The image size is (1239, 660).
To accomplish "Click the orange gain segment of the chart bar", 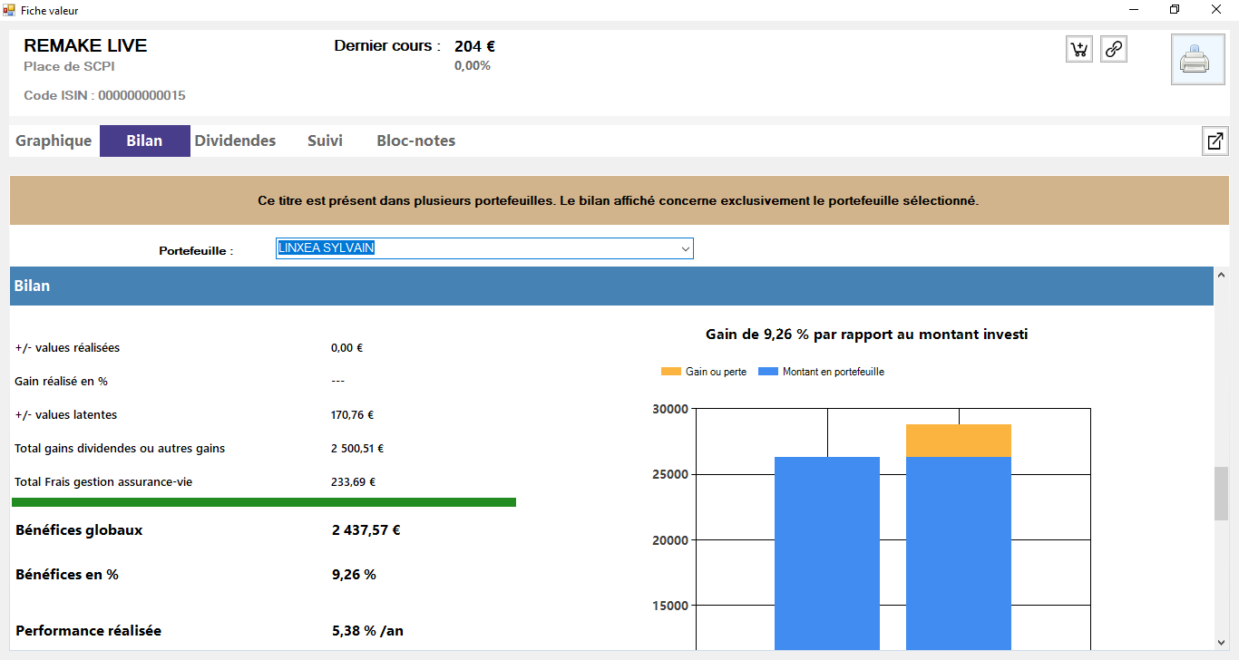I will pyautogui.click(x=958, y=441).
